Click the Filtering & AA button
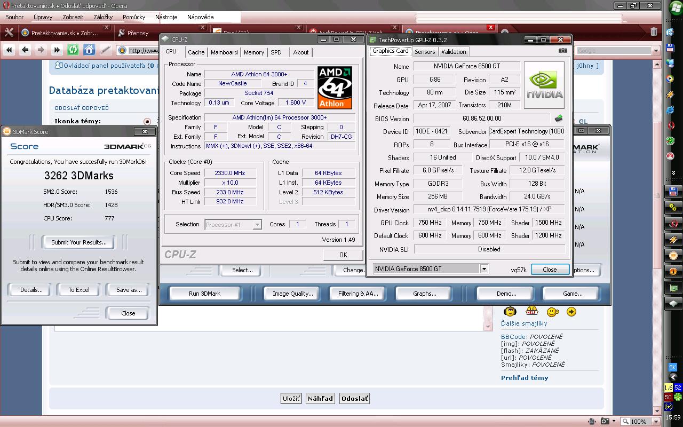This screenshot has width=683, height=427. [358, 294]
